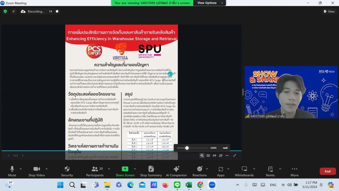The width and height of the screenshot is (339, 191).
Task: Open the View layout menu
Action: point(329,11)
